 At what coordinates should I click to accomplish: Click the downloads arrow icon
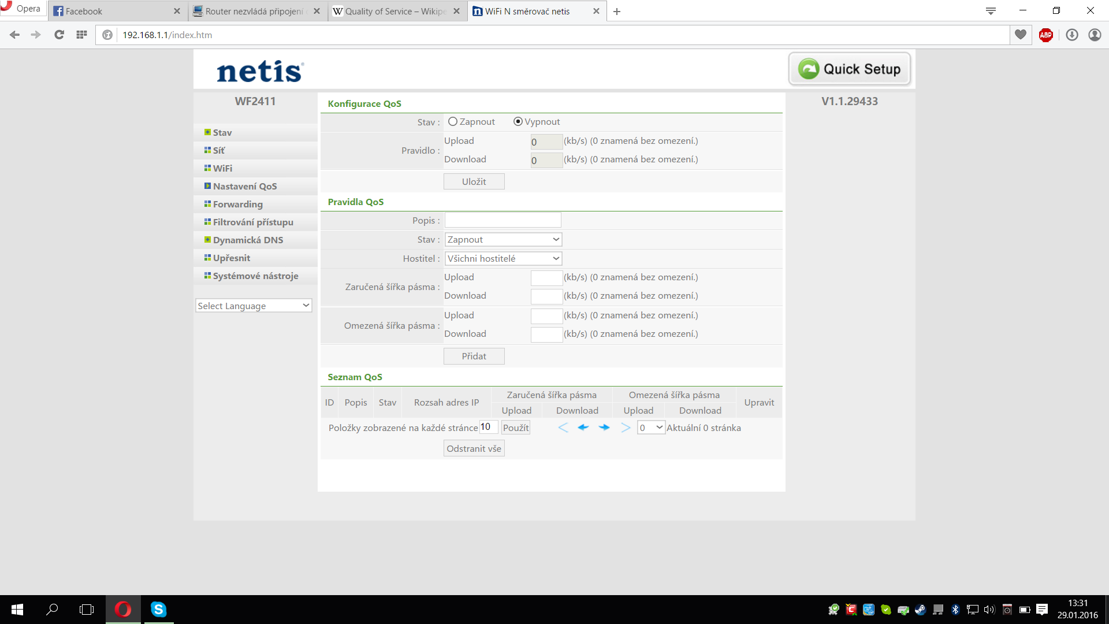click(1072, 35)
